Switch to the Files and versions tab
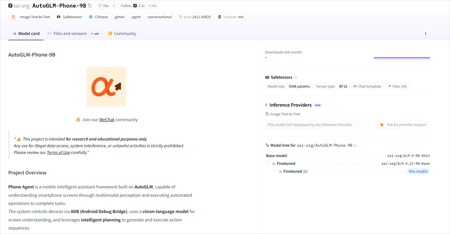This screenshot has height=234, width=450. coord(70,34)
